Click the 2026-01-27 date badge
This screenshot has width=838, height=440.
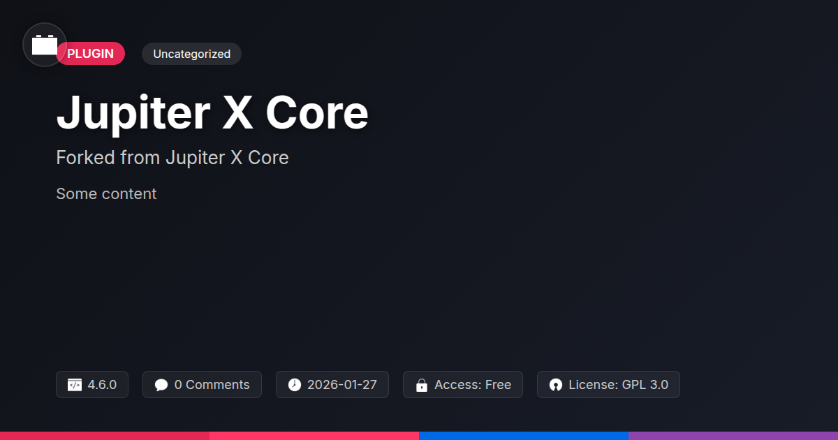coord(332,385)
